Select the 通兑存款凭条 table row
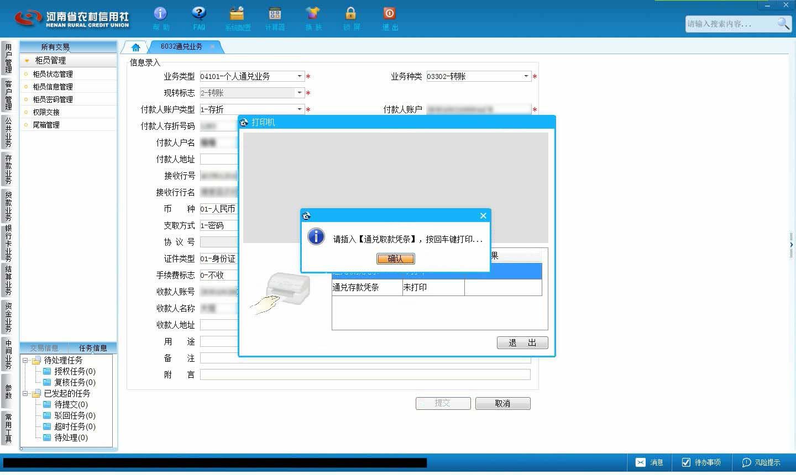This screenshot has height=475, width=796. pos(437,287)
